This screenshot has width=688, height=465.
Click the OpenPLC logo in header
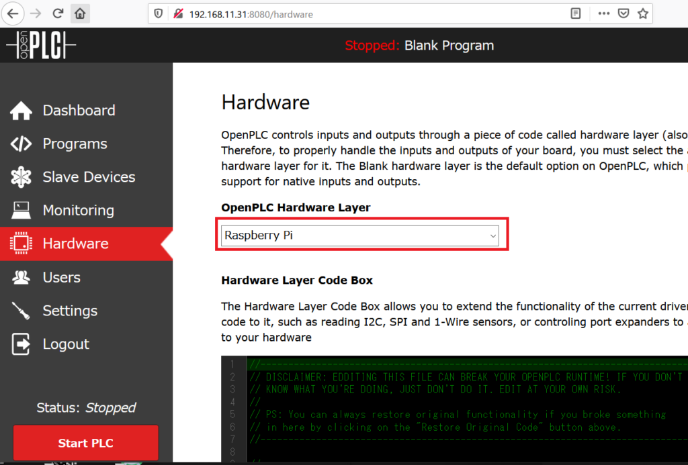coord(40,45)
